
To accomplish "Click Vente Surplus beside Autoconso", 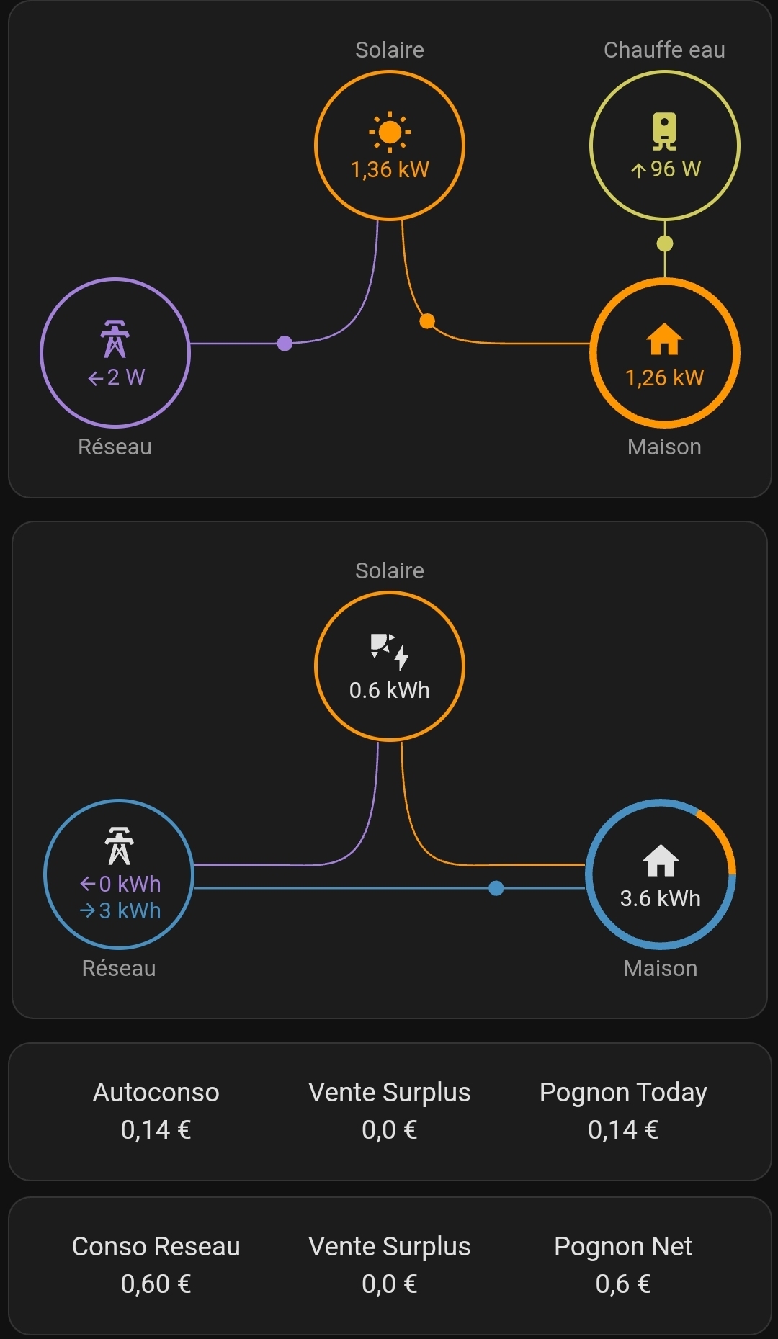I will pos(389,1111).
